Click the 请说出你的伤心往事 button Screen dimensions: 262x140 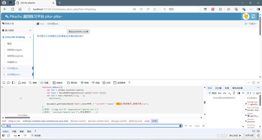click(78, 31)
